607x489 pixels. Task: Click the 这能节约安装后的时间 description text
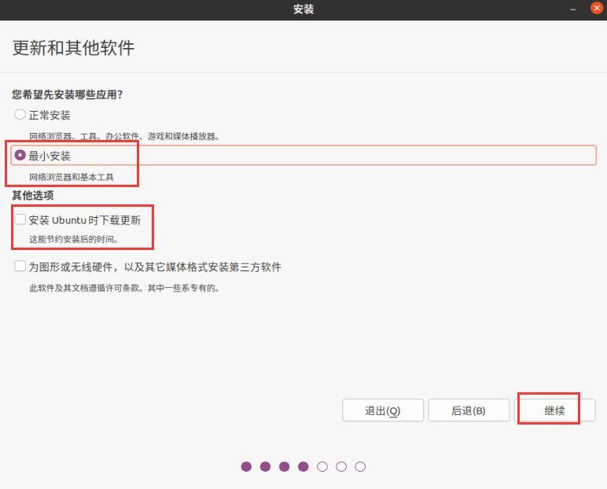pos(74,239)
